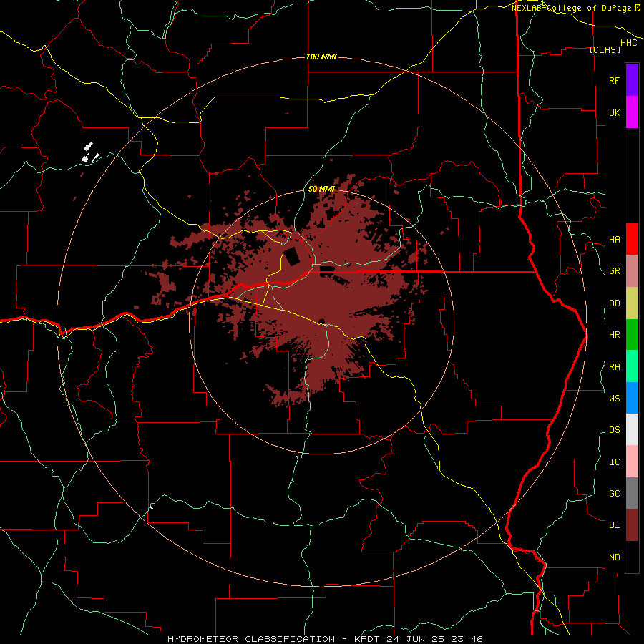The width and height of the screenshot is (644, 644).
Task: Click the RA legend label
Action: (614, 367)
